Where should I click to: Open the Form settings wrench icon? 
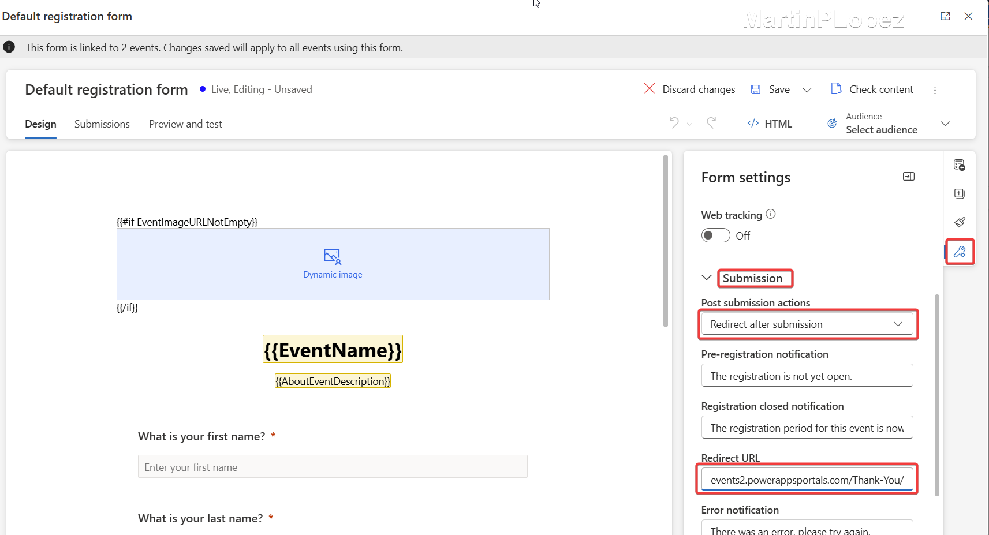coord(960,252)
